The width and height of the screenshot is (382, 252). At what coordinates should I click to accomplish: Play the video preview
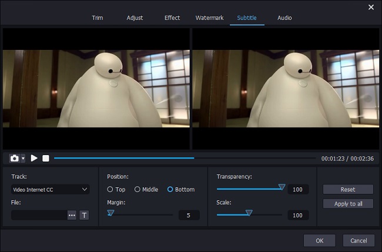pyautogui.click(x=34, y=158)
